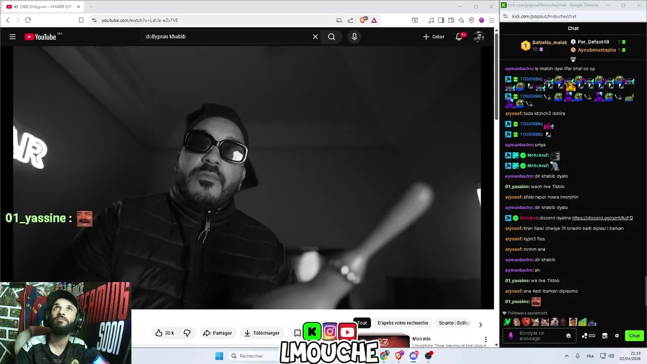Viewport: 647px width, 364px height.
Task: Go back in the browser
Action: tap(8, 20)
